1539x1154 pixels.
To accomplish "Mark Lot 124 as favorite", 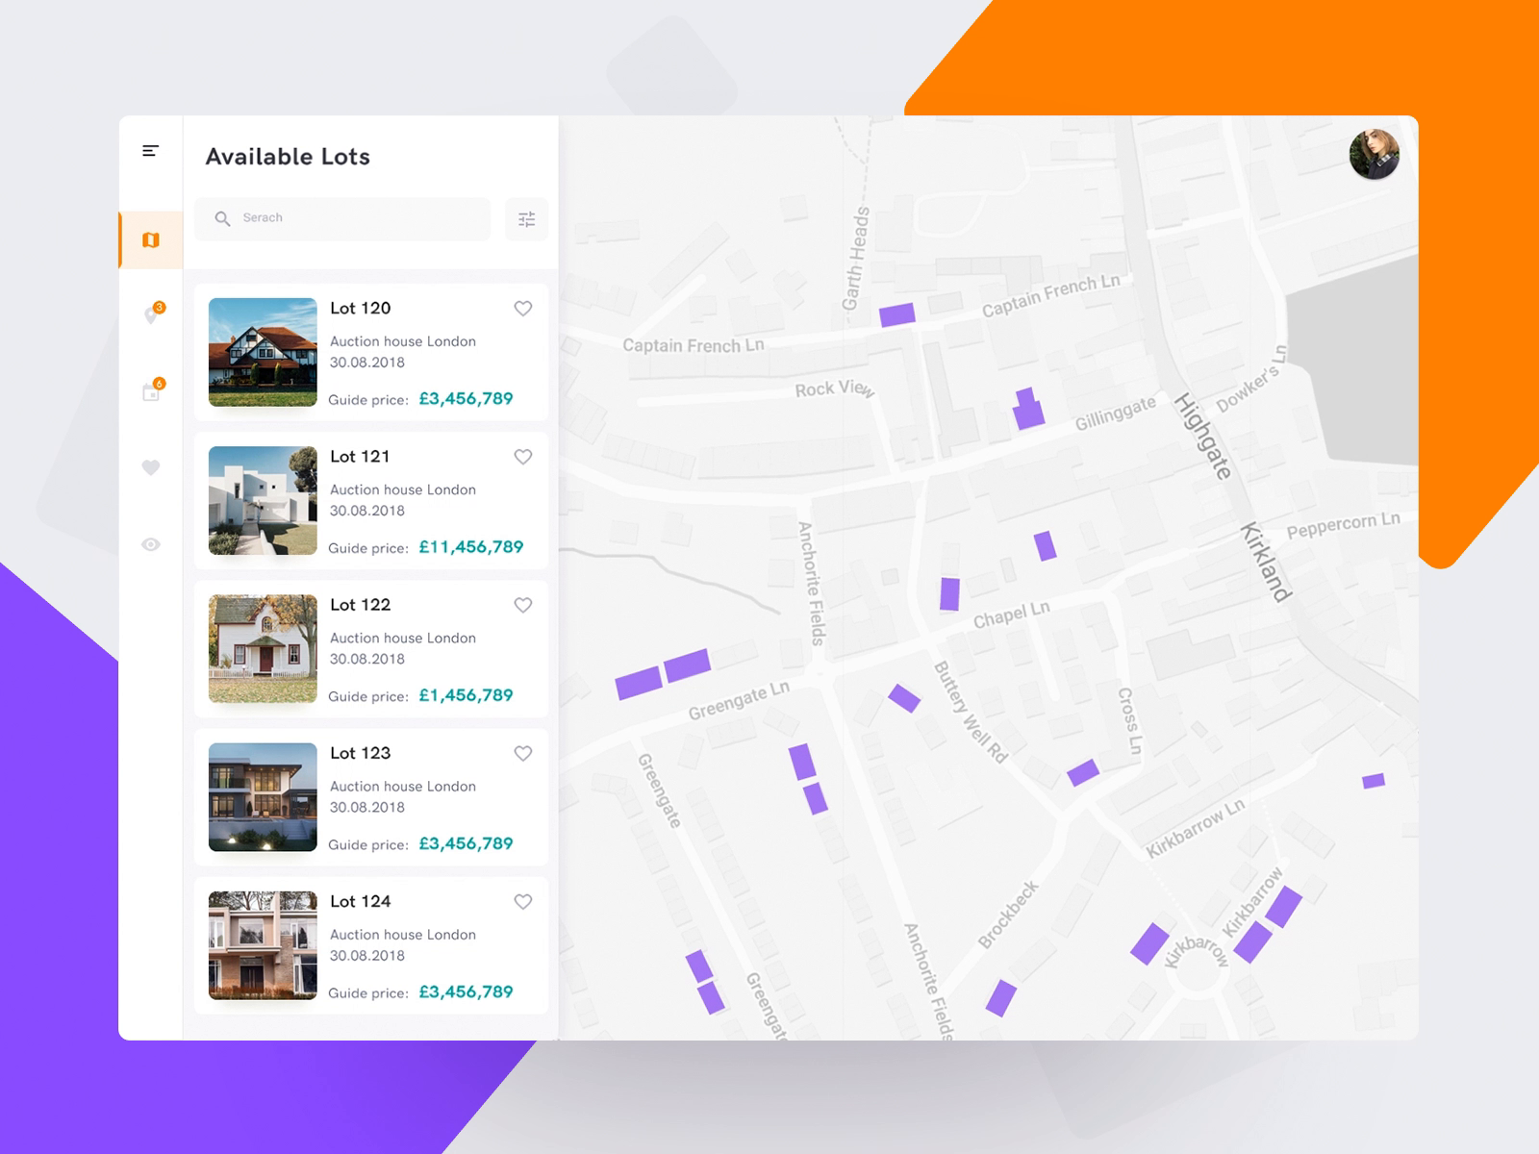I will 523,902.
